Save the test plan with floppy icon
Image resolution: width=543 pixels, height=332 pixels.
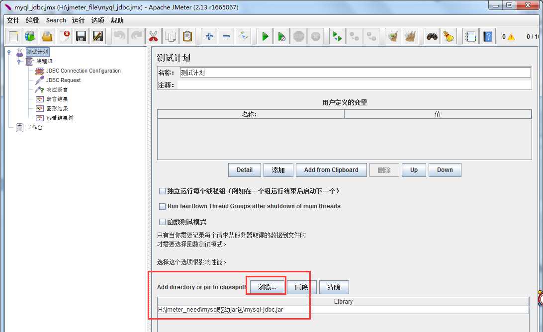pos(81,36)
